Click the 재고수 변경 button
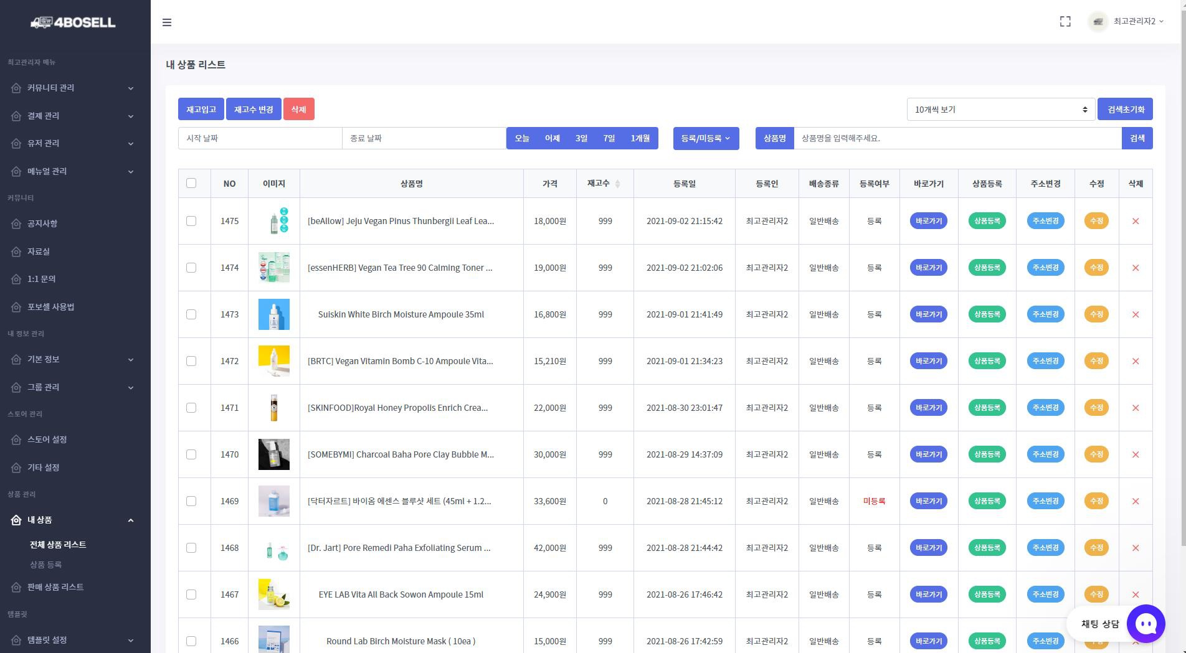 coord(254,110)
